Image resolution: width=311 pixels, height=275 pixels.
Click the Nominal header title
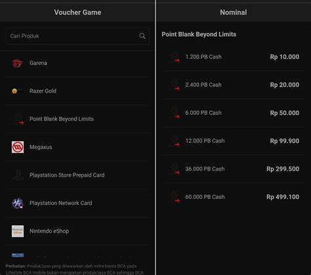click(234, 12)
